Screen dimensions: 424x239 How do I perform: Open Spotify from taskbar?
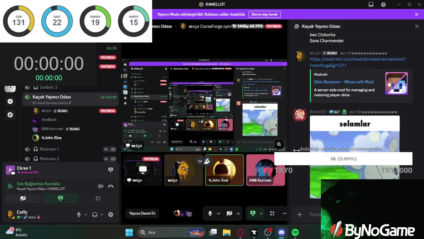pos(295,232)
